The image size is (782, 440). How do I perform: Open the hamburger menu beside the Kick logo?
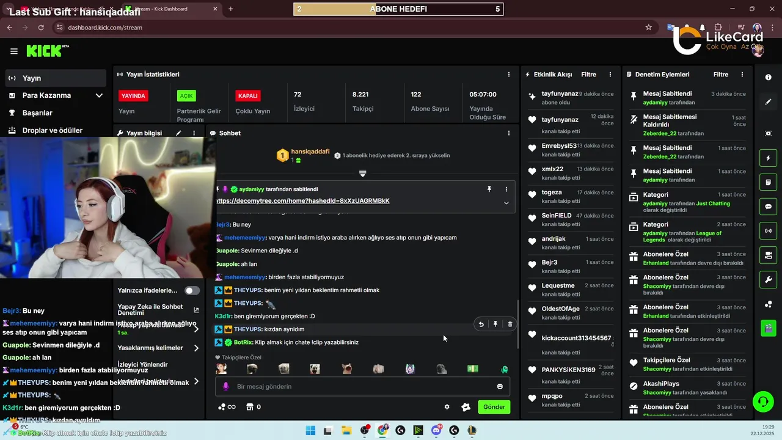(x=14, y=51)
